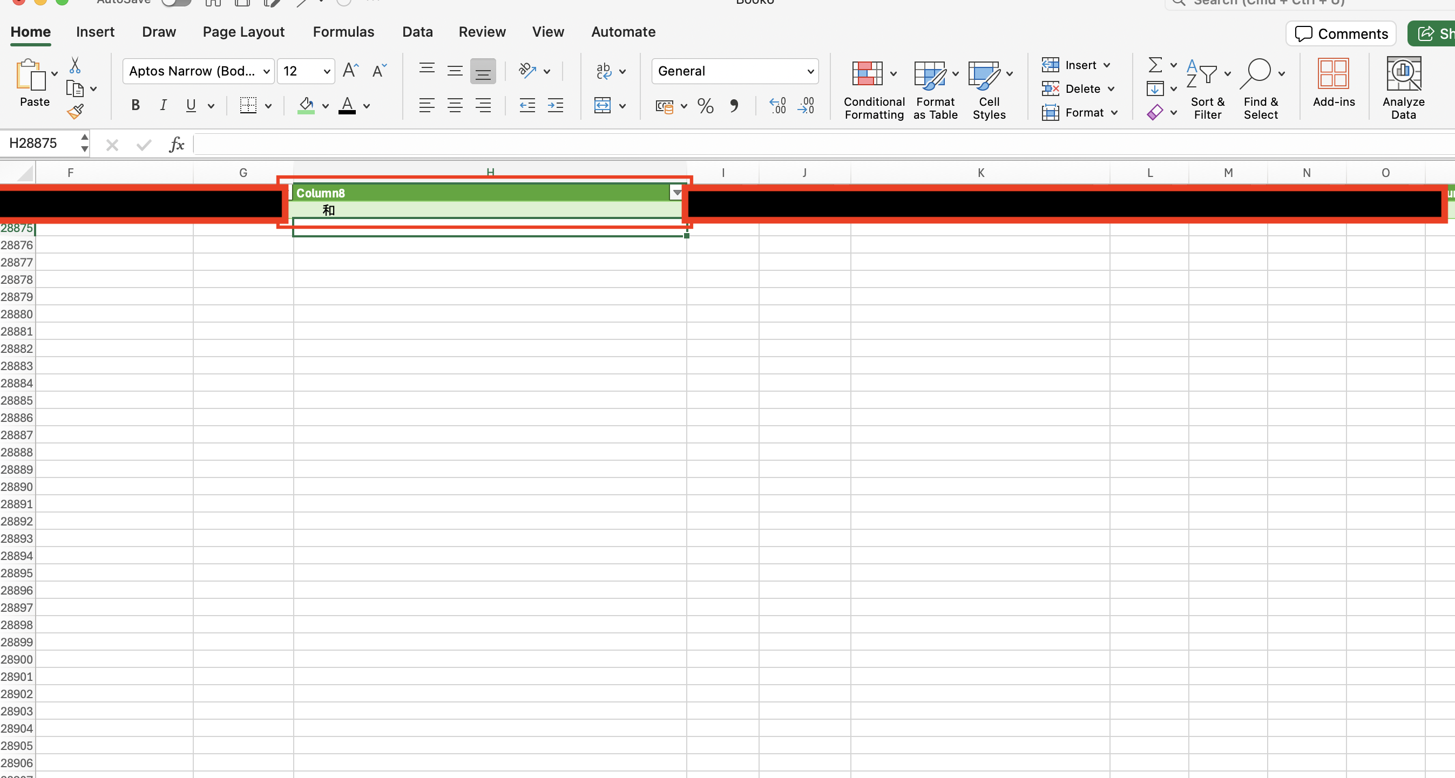The width and height of the screenshot is (1455, 778).
Task: Toggle the AutoSave switch
Action: pos(176,2)
